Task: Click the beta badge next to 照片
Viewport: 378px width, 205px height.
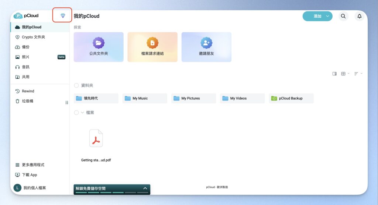Action: tap(62, 57)
